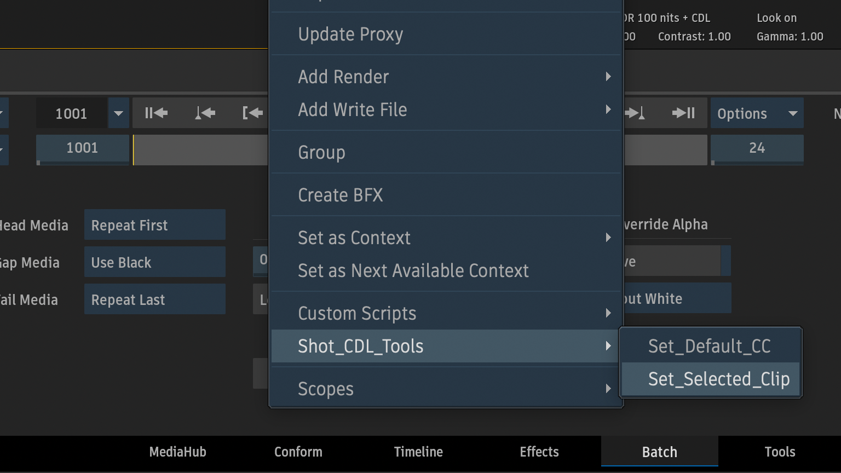Switch to the Timeline tab
Screen dimensions: 841x473
(x=418, y=452)
